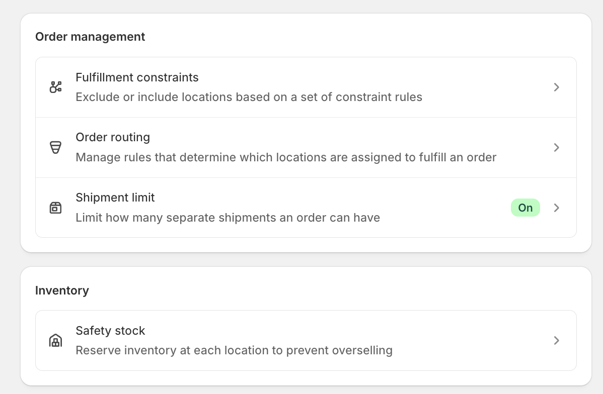Open the Shipment limit detail chevron
The image size is (603, 394).
pyautogui.click(x=557, y=208)
